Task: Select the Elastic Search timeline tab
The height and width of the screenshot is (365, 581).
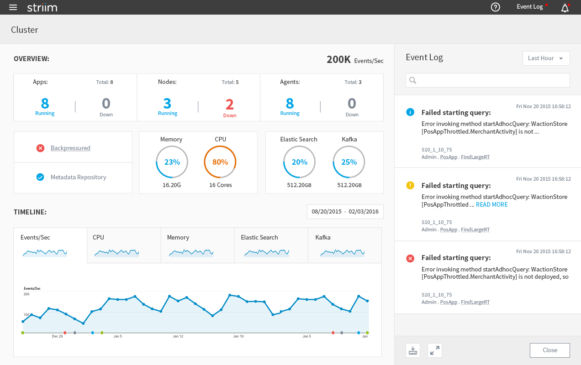Action: tap(271, 245)
